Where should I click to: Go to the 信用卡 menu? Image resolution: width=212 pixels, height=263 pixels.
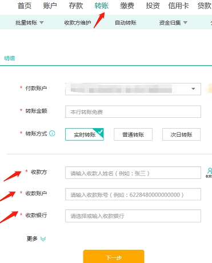(x=178, y=6)
